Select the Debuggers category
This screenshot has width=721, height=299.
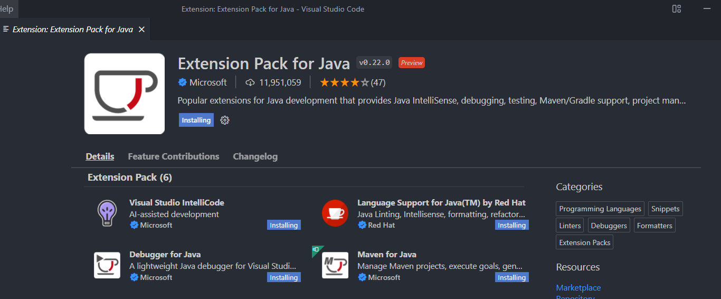pos(609,226)
